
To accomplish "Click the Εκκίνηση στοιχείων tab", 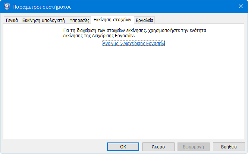I will (x=113, y=20).
